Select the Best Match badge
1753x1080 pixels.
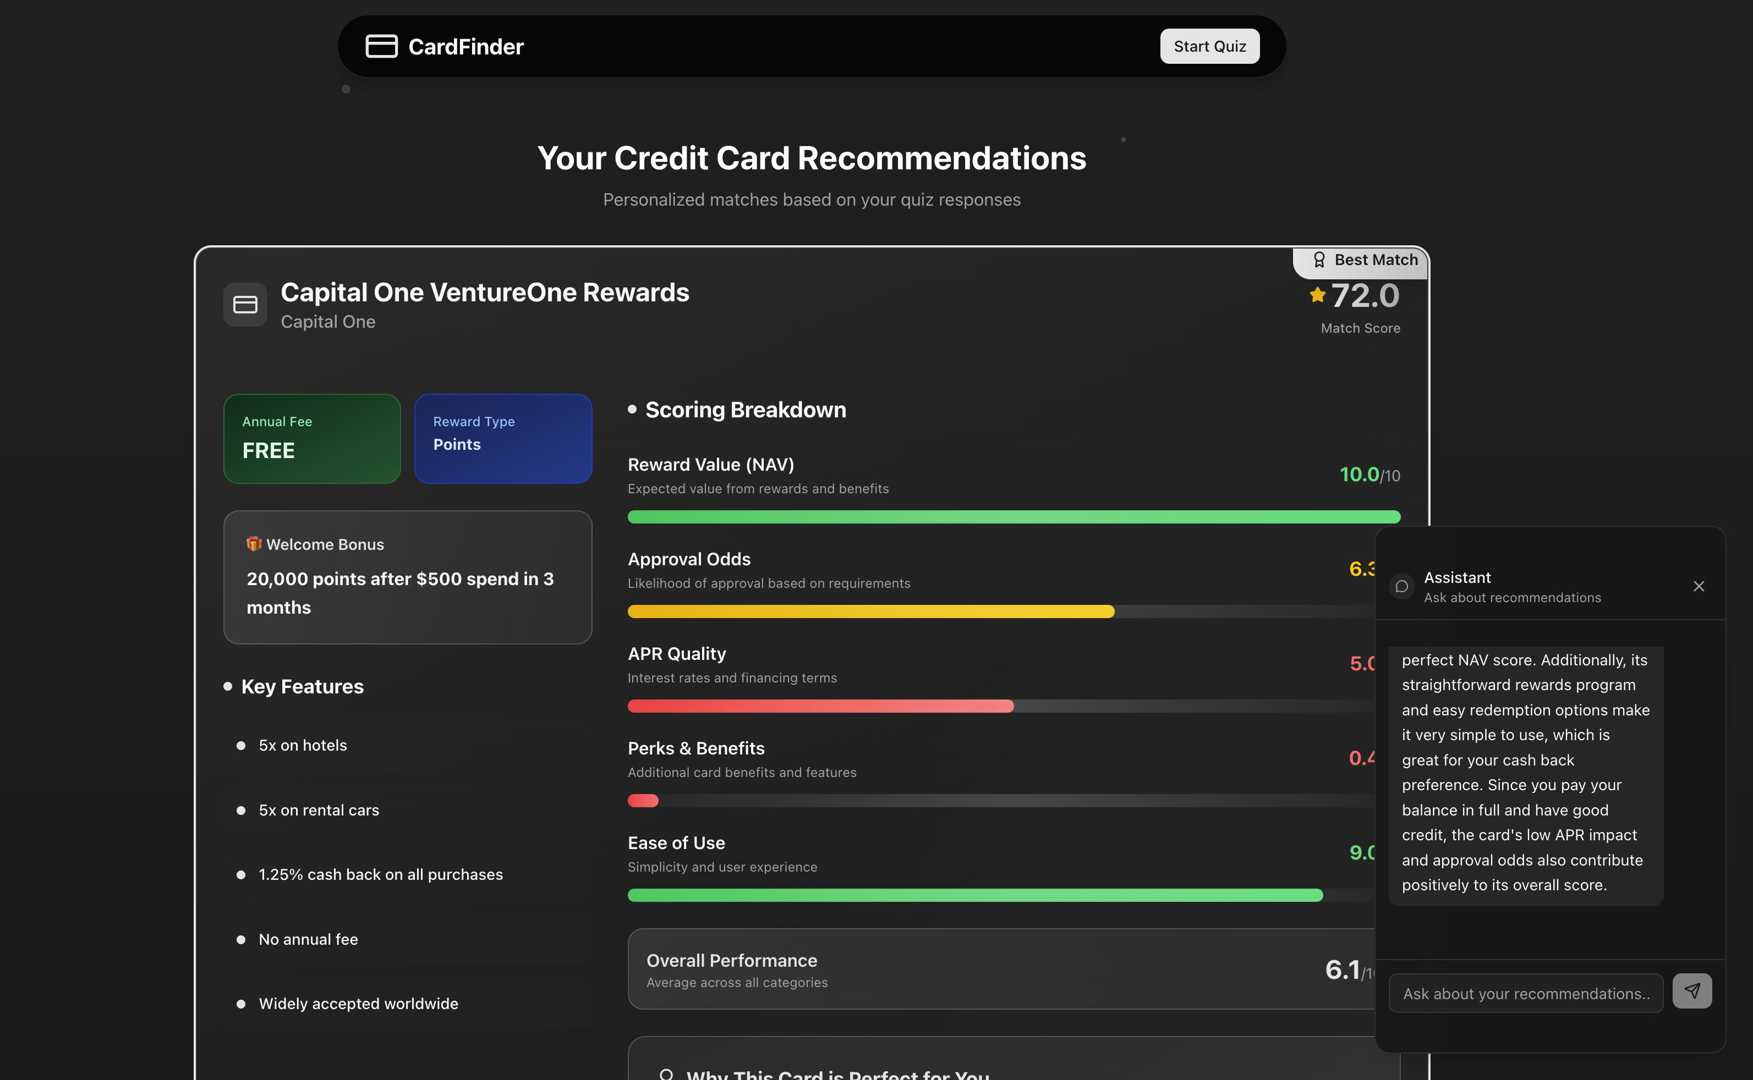click(x=1360, y=260)
